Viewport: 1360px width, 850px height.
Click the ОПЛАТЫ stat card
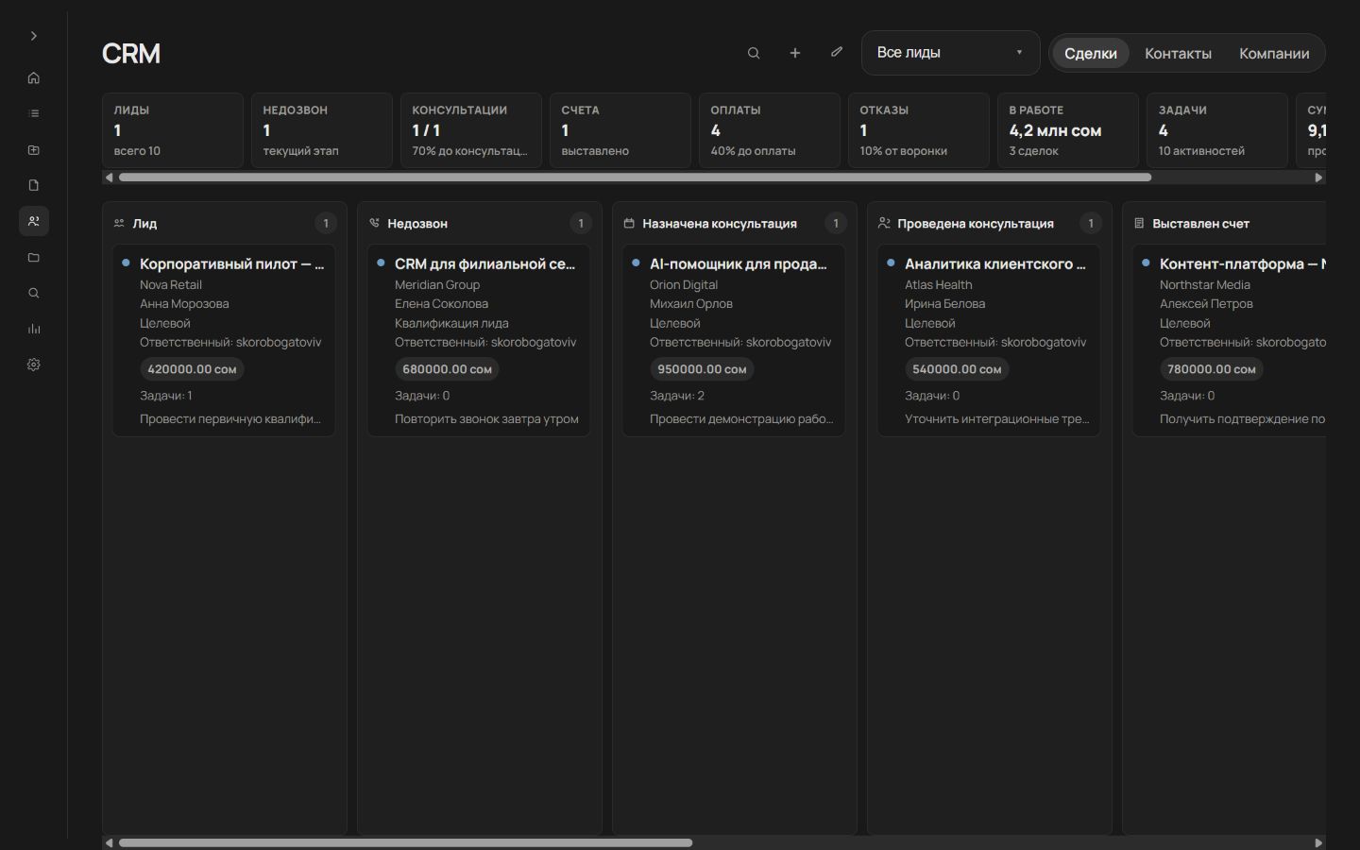pyautogui.click(x=770, y=130)
